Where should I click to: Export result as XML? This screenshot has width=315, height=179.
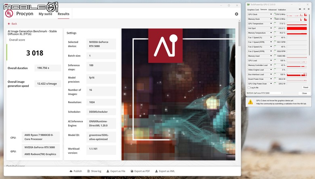[165, 171]
